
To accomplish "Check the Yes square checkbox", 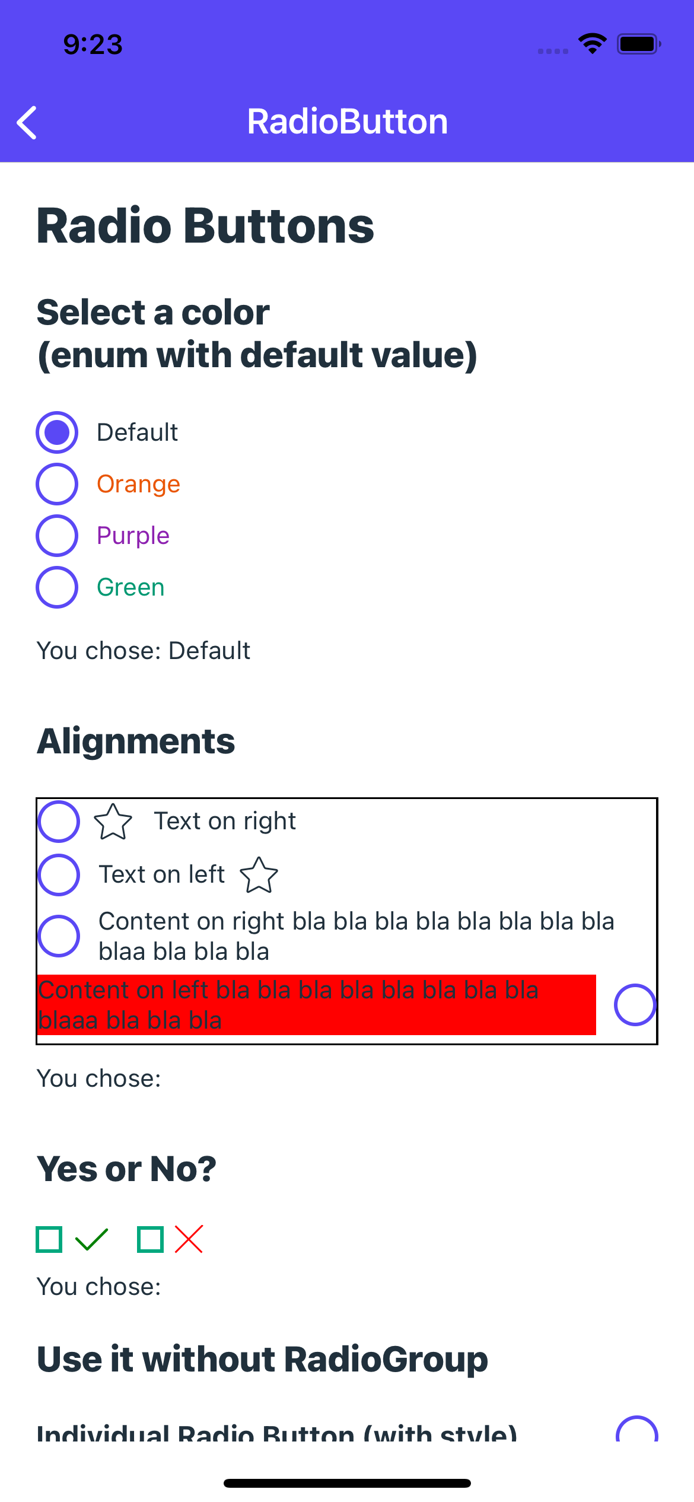I will [49, 1239].
